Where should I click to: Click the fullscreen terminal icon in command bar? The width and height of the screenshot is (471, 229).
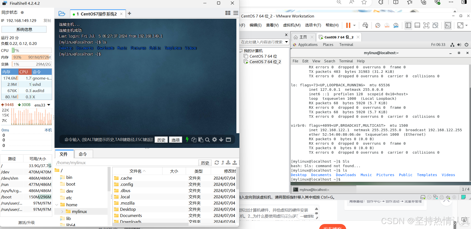[228, 140]
